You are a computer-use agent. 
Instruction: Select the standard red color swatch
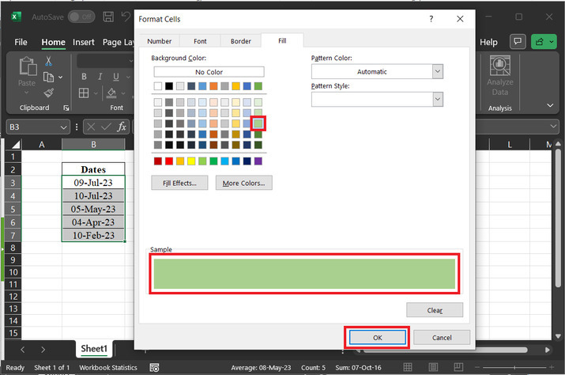click(x=169, y=161)
